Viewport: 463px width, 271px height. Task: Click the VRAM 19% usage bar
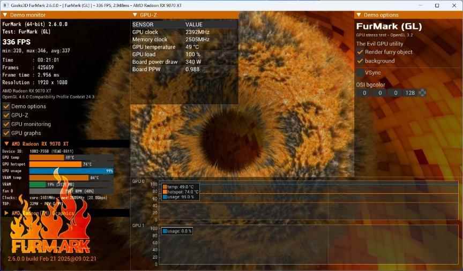click(x=71, y=184)
